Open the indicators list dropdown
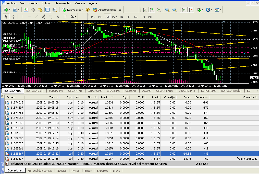This screenshot has height=174, width=259. pos(200,10)
